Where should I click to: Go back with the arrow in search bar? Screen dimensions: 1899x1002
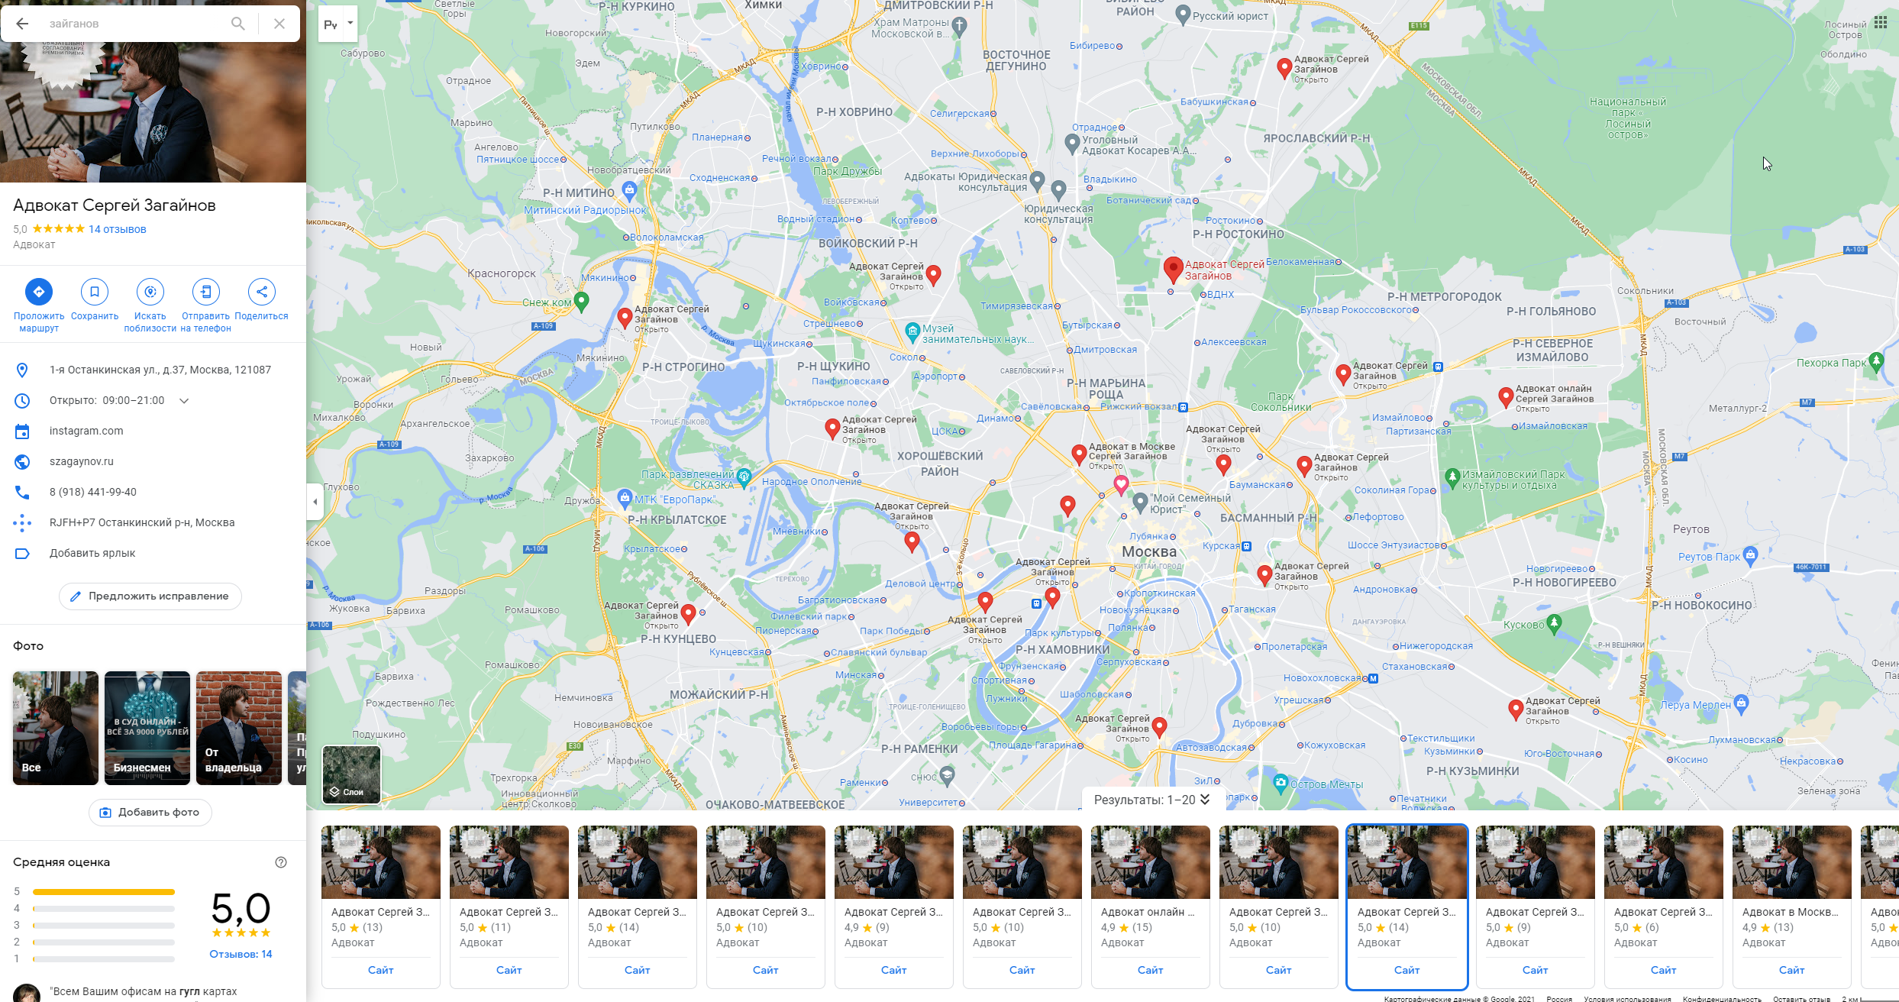[23, 24]
